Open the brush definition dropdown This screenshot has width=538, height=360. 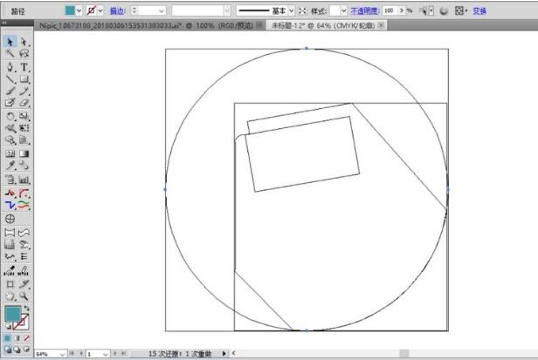(x=227, y=11)
